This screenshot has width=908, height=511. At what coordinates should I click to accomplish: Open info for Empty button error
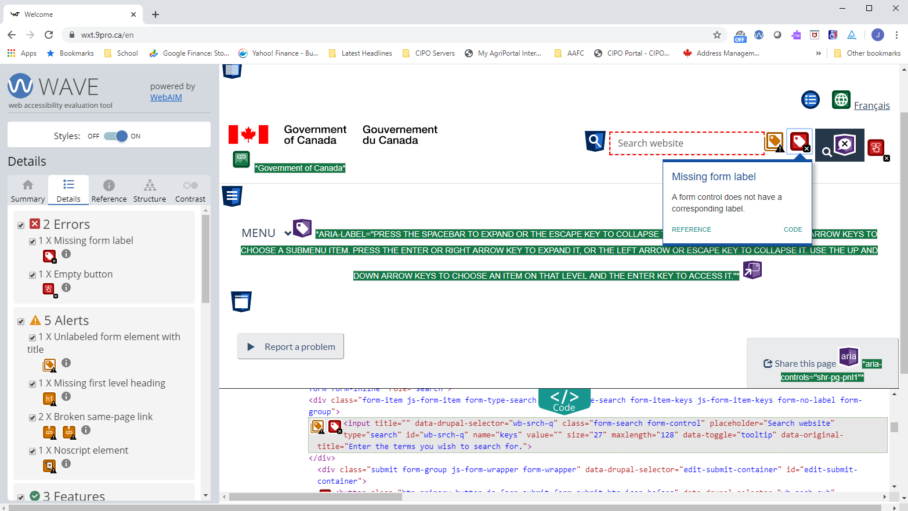tap(66, 287)
